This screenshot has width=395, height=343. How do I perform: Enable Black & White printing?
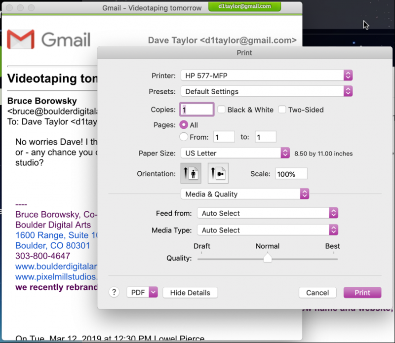(221, 110)
